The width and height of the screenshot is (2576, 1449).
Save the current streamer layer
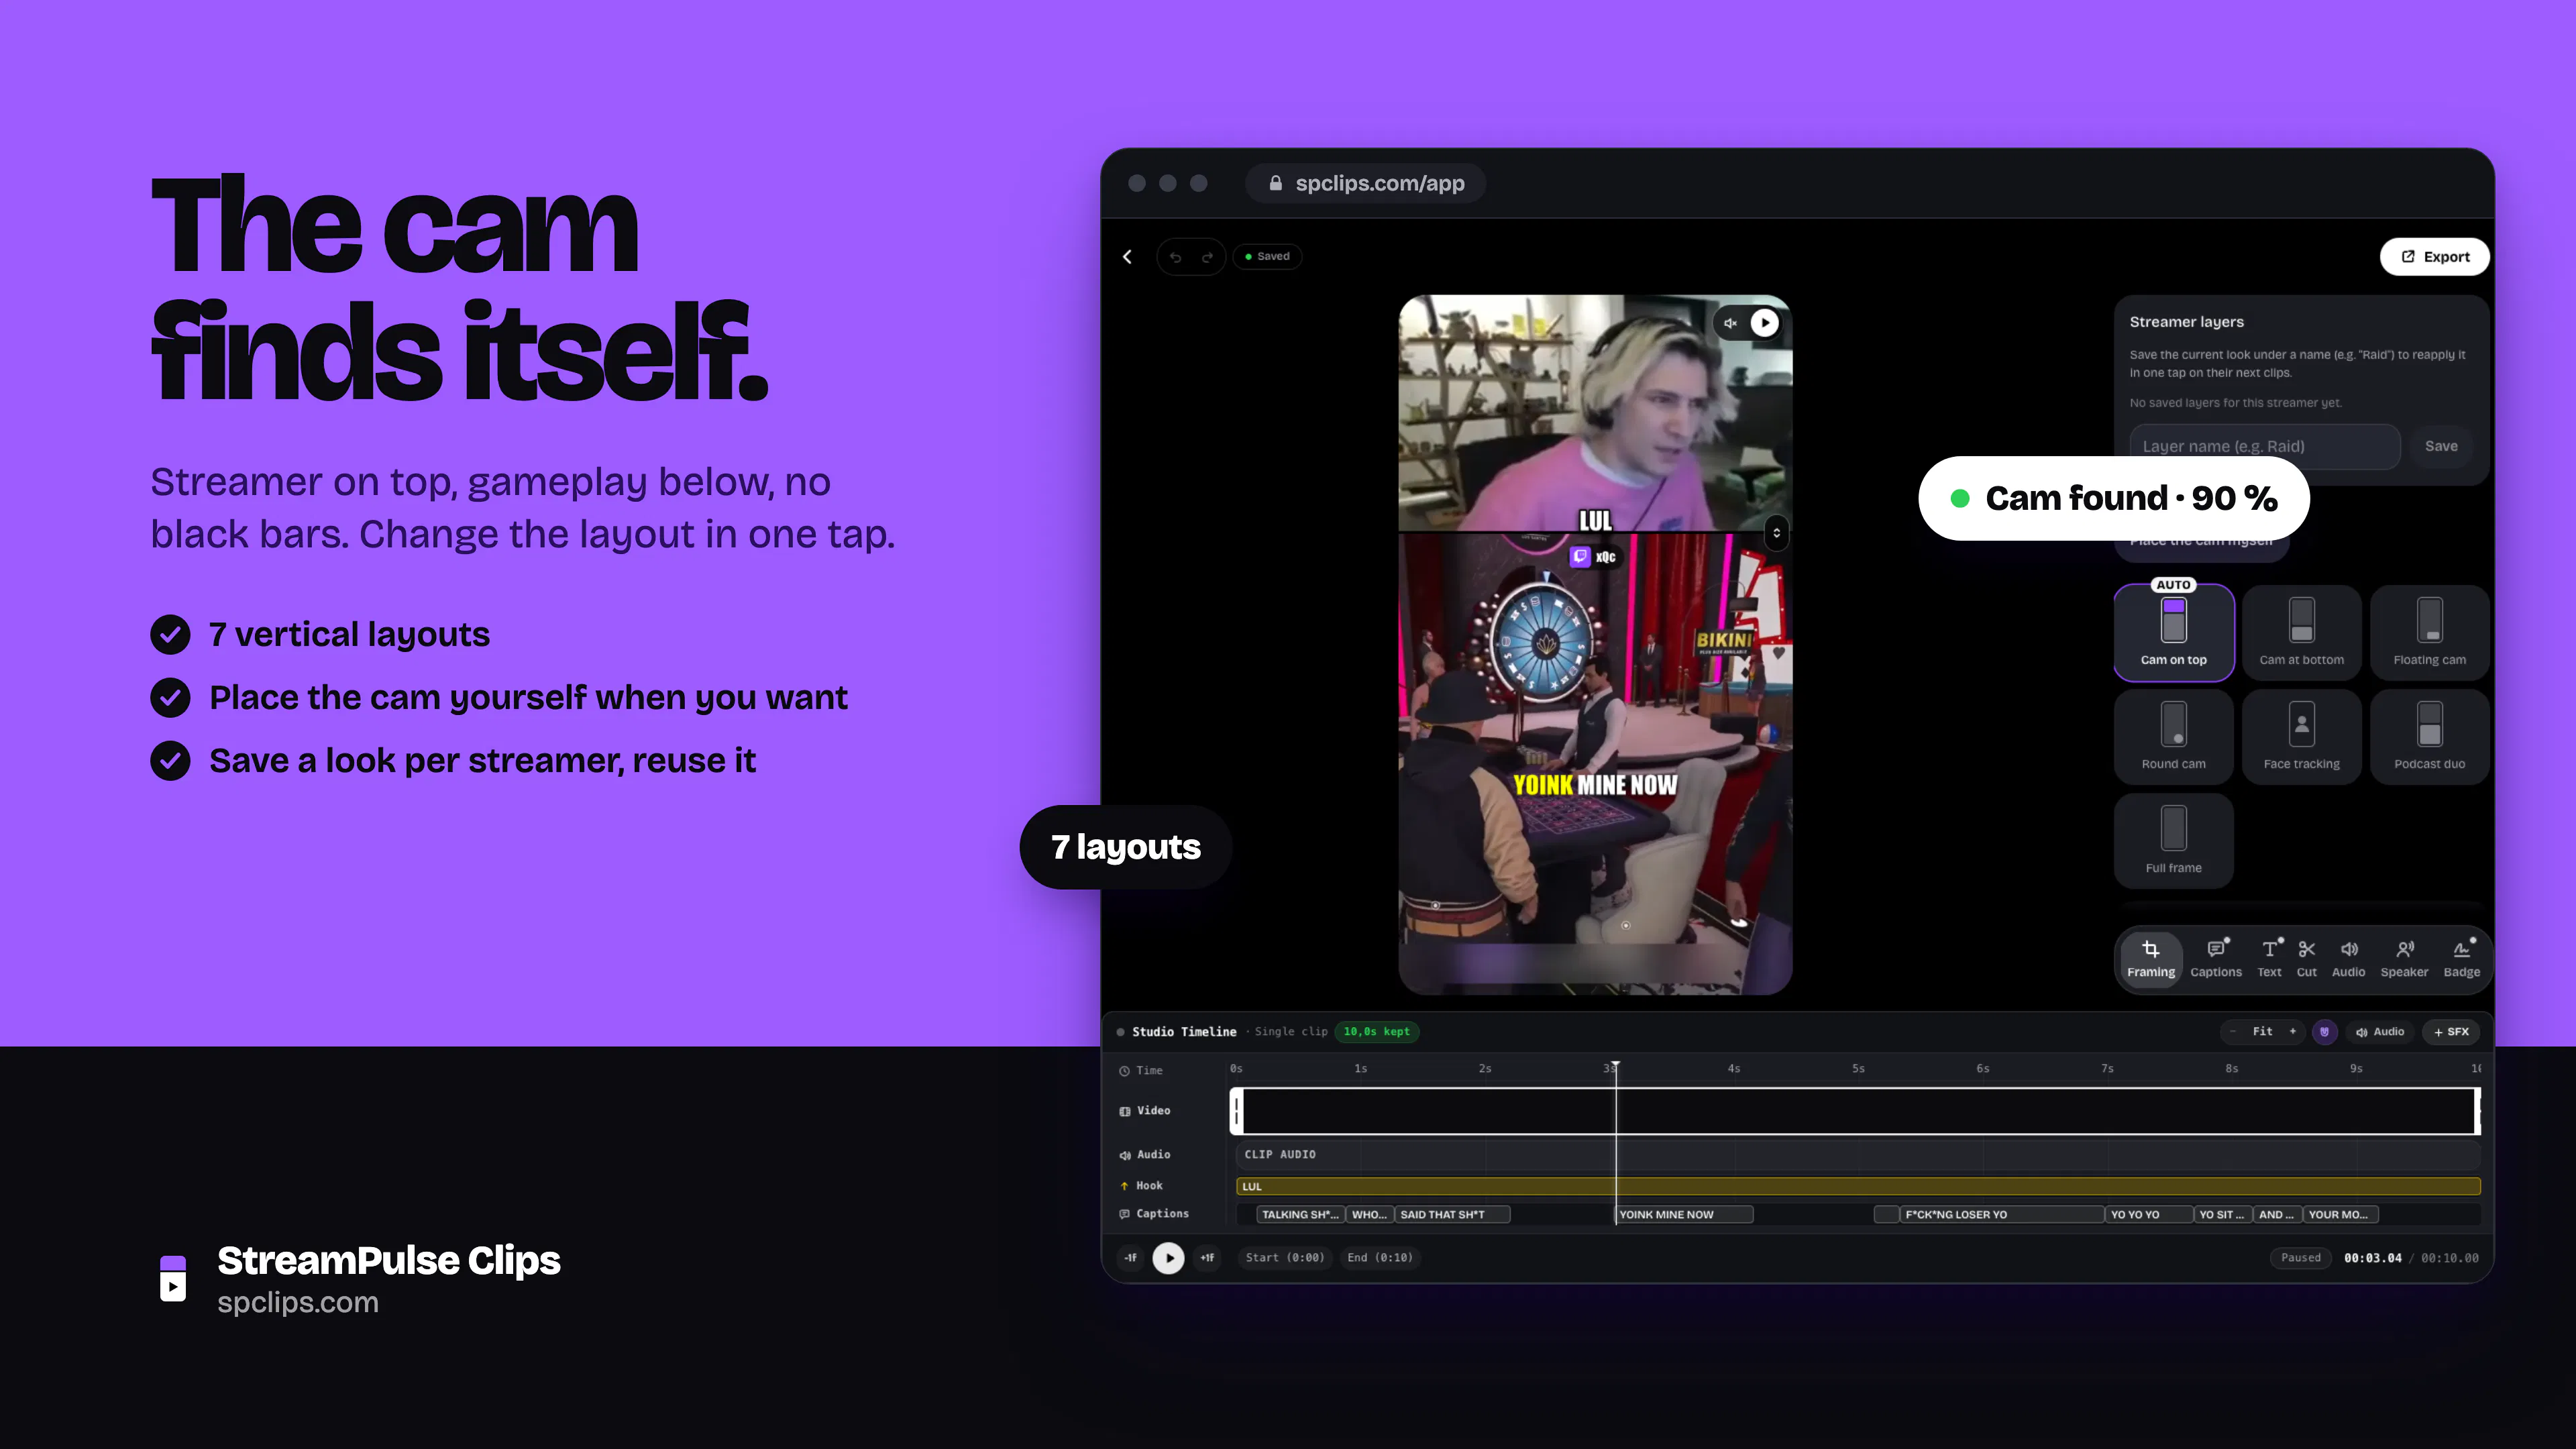pos(2441,446)
